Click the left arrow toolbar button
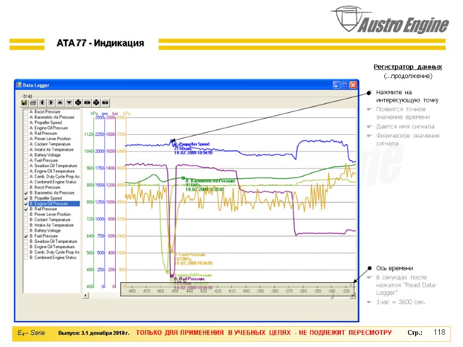This screenshot has height=347, width=463. click(42, 103)
